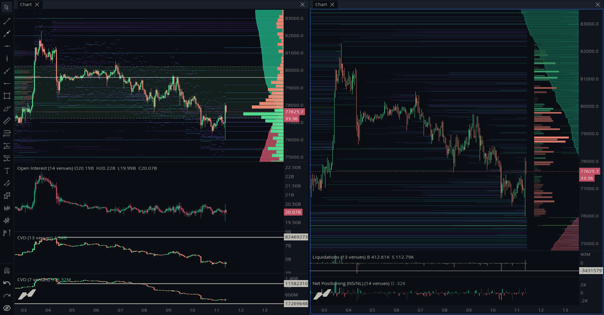Click the 77625.7 price label on right chart
This screenshot has height=315, width=604.
pyautogui.click(x=590, y=171)
